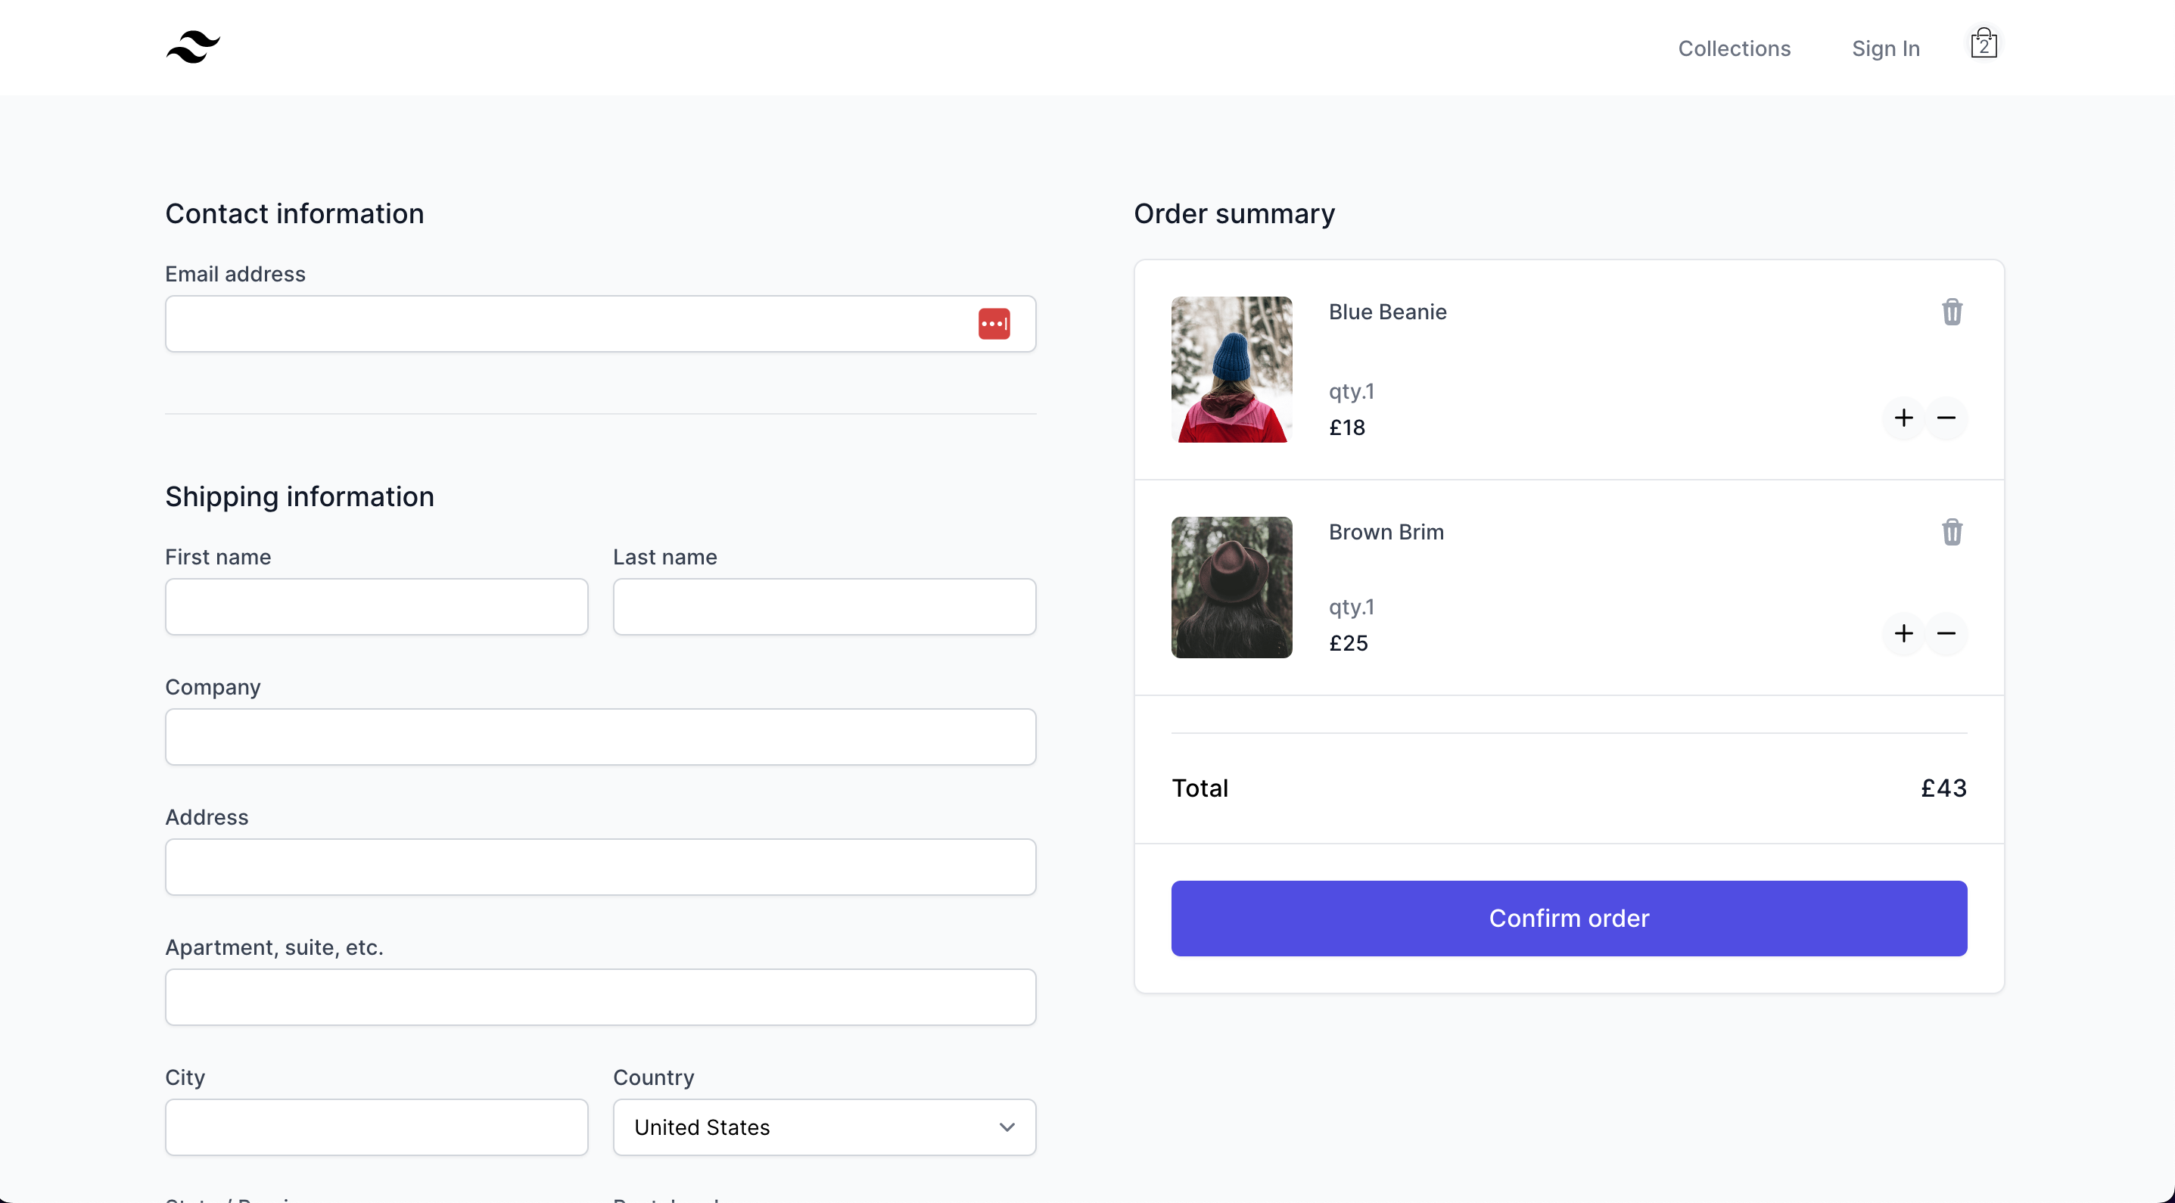2175x1203 pixels.
Task: Click the First name field
Action: coord(377,606)
